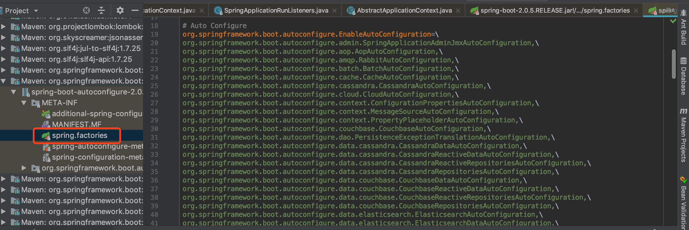Click the editor vertical scrollbar thumb
The height and width of the screenshot is (230, 689).
pyautogui.click(x=674, y=64)
